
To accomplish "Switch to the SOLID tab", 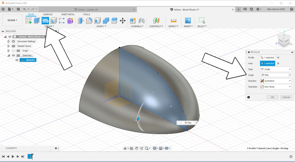I will (31, 14).
